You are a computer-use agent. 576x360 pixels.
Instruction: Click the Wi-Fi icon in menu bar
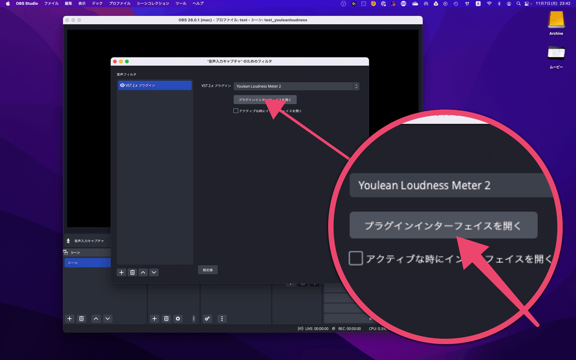(489, 3)
